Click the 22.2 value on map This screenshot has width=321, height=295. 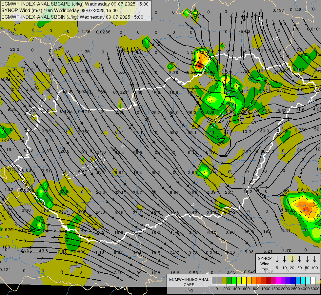(15, 49)
